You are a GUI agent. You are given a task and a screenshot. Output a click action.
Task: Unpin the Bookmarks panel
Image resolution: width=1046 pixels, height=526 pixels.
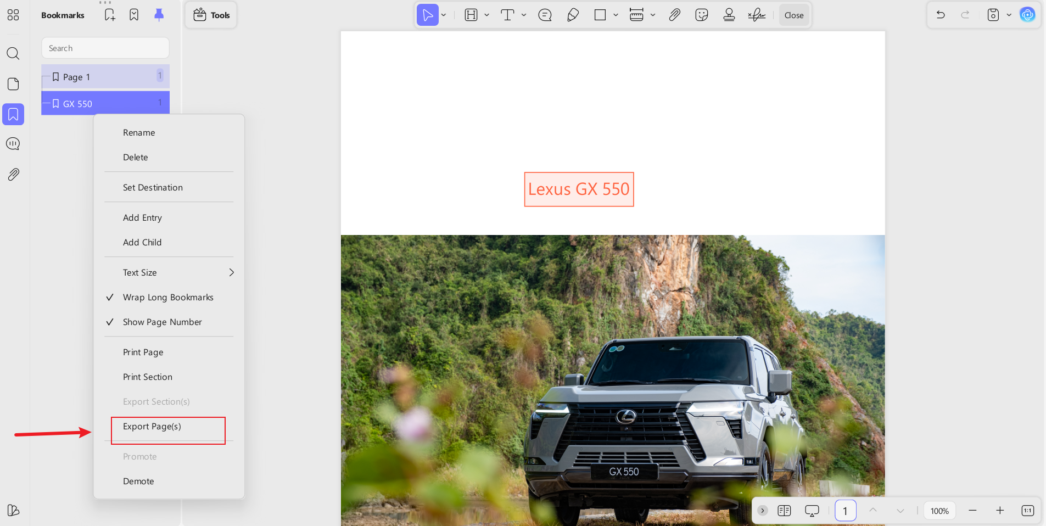click(x=159, y=14)
